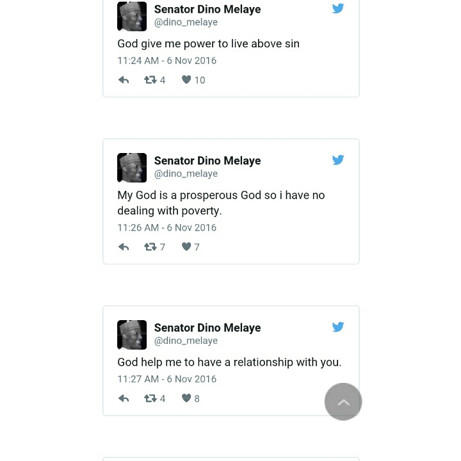Screen dimensions: 461x461
Task: Like the 'relationship with you' tweet
Action: click(186, 398)
